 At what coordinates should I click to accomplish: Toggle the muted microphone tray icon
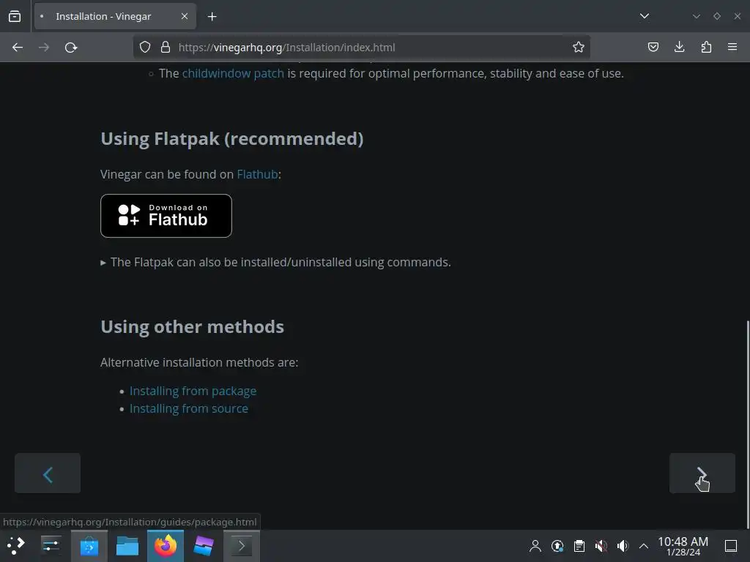(601, 546)
